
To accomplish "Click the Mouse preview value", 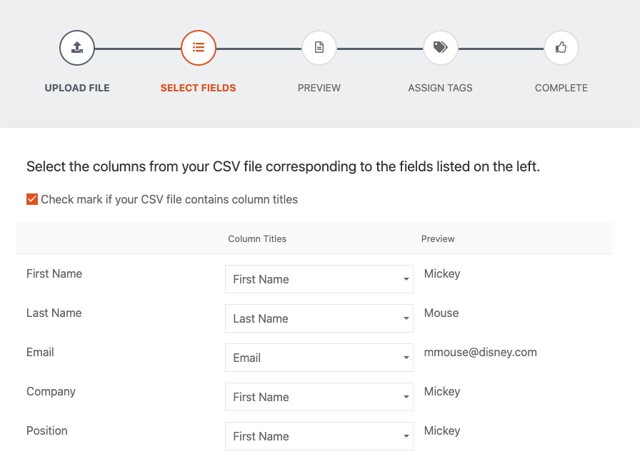I will click(x=441, y=313).
